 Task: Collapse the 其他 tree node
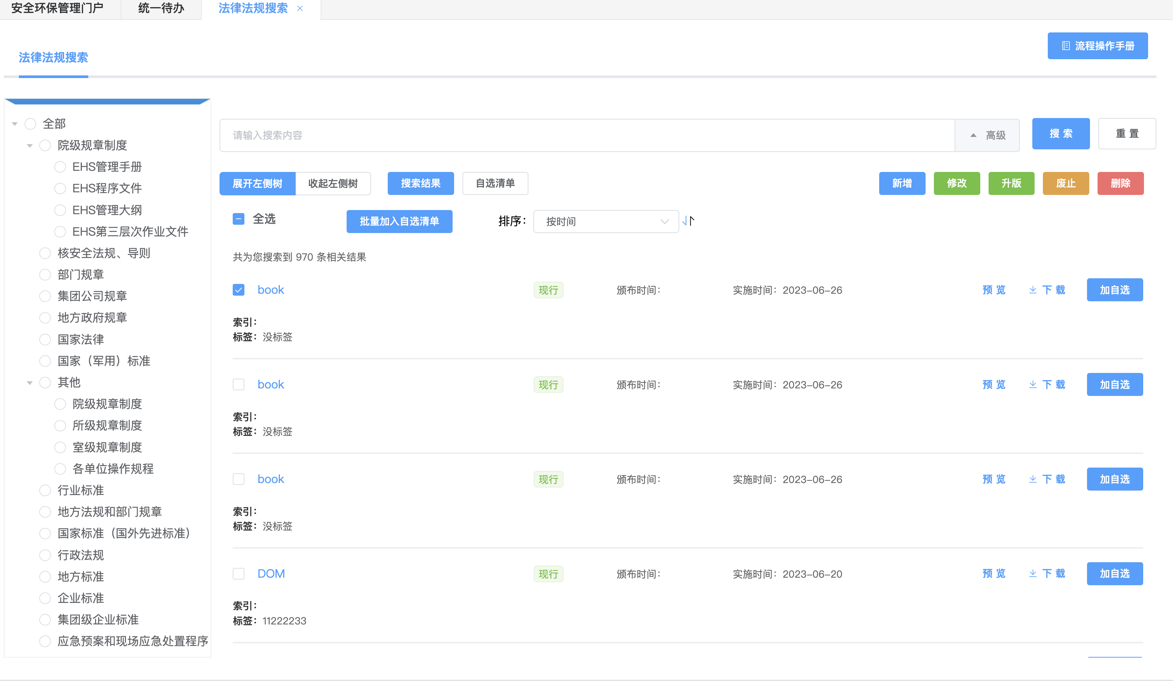(30, 383)
